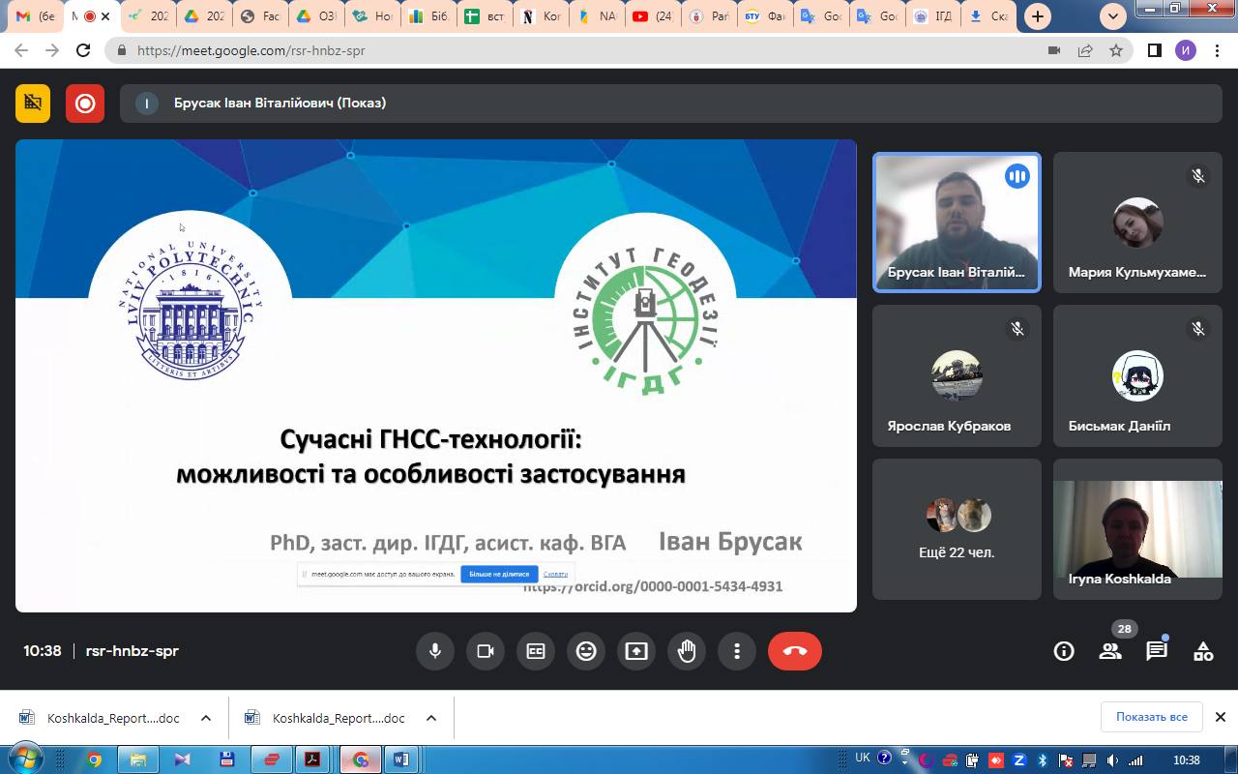Open Chrome's three-dot menu

point(1217,50)
